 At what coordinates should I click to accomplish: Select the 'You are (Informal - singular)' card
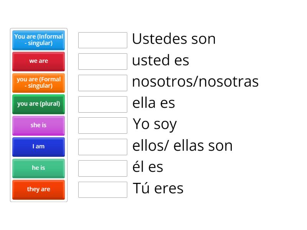click(x=38, y=40)
